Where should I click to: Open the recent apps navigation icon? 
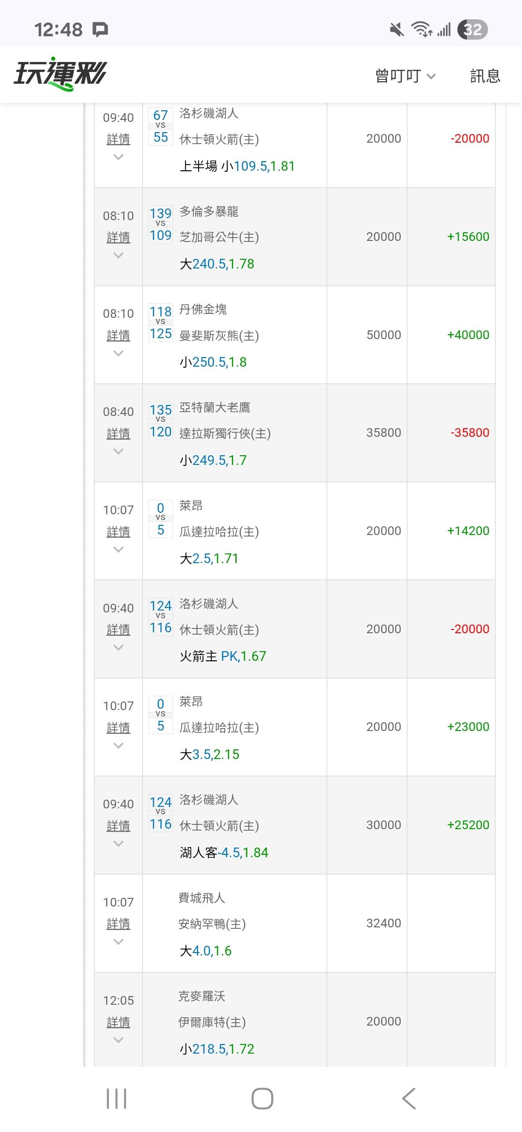point(116,1098)
